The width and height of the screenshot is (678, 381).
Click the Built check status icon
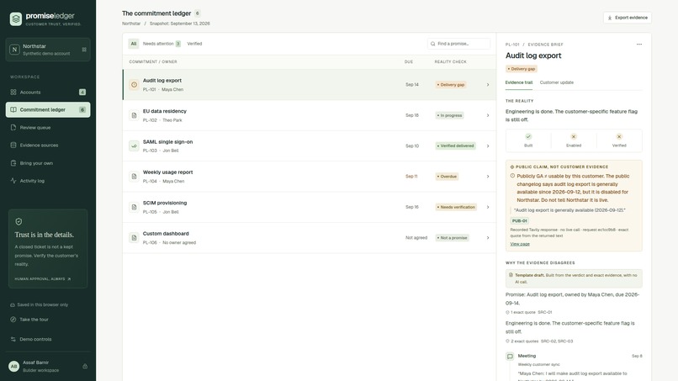pos(528,136)
